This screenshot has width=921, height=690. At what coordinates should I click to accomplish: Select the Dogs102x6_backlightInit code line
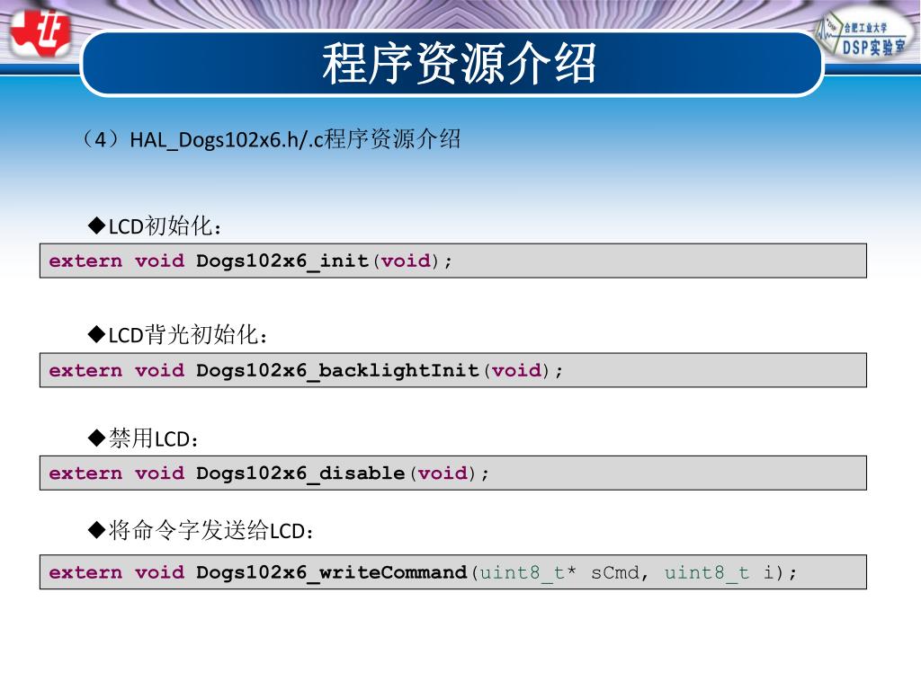(x=453, y=370)
